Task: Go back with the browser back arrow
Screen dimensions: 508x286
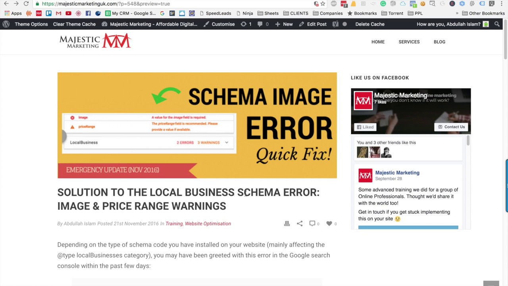Action: [6, 4]
